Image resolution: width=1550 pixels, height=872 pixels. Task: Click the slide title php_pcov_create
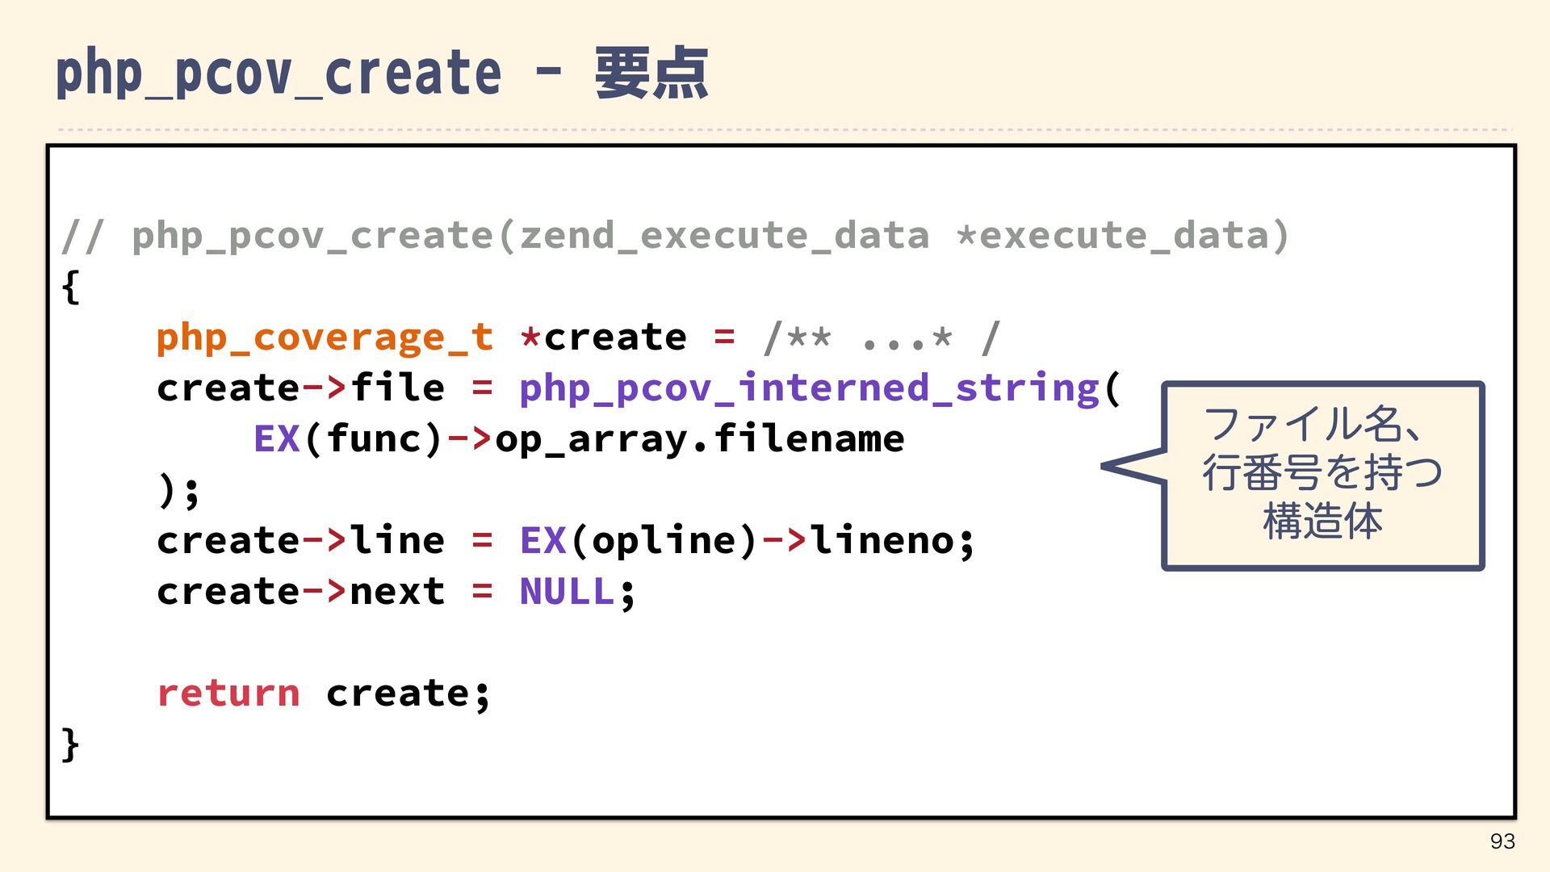point(278,74)
